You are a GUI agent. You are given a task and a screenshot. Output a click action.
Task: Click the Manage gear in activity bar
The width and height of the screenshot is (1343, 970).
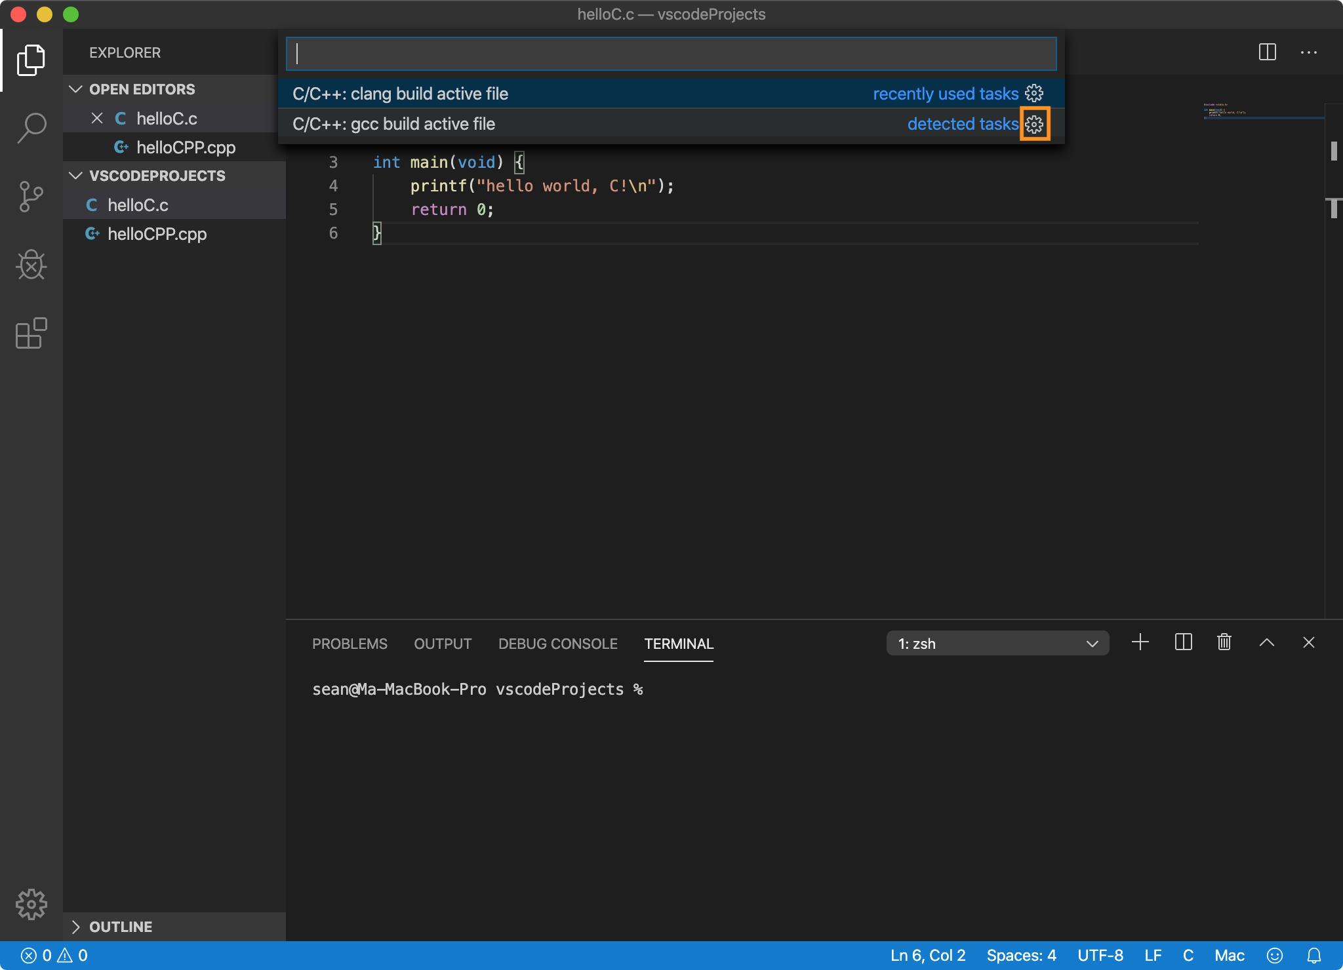[31, 904]
